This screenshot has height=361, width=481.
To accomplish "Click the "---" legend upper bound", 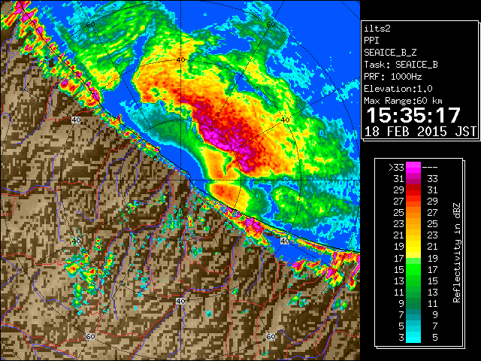I will (x=430, y=168).
